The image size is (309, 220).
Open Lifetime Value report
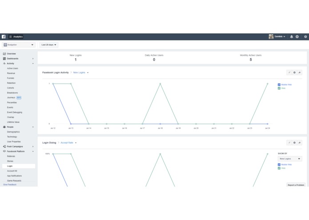tap(13, 122)
